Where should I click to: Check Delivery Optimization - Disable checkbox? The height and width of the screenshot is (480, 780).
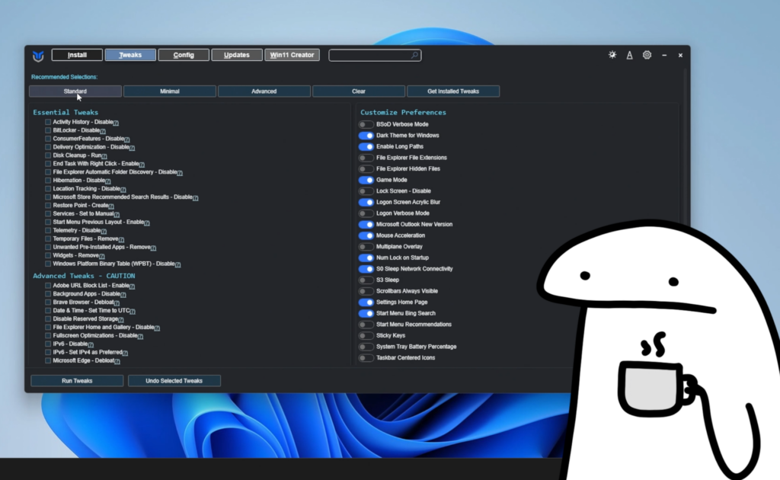click(x=48, y=147)
